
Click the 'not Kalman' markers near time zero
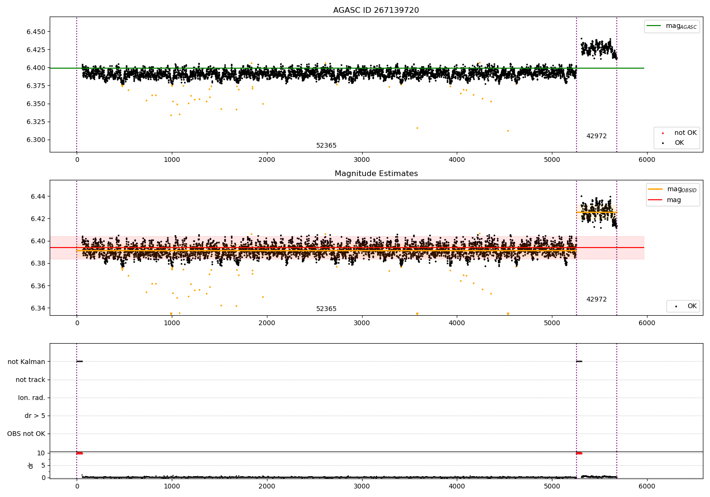(x=80, y=362)
